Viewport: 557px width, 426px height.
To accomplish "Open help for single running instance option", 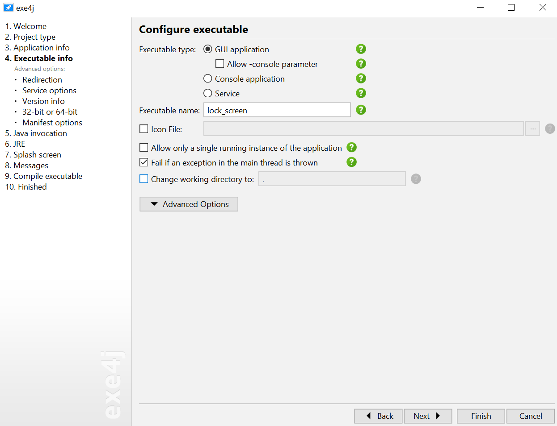I will pos(352,147).
